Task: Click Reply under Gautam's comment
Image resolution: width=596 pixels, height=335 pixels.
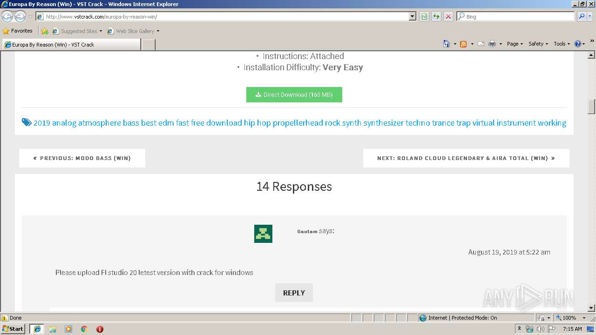Action: (x=294, y=293)
